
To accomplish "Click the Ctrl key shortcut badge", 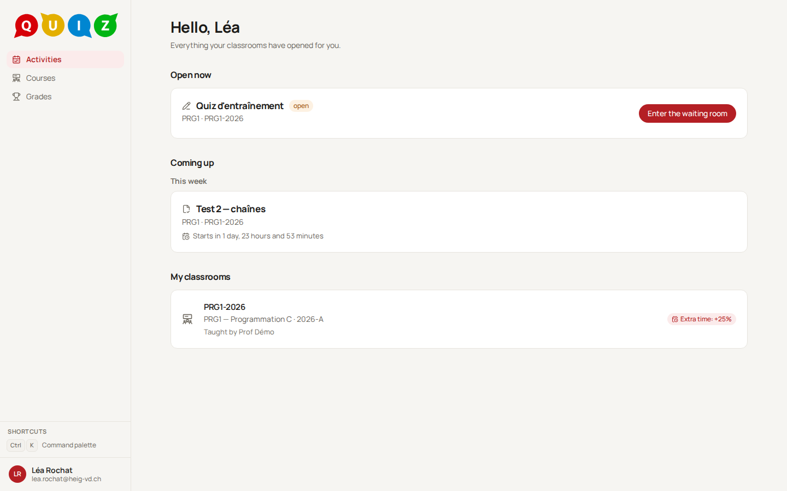I will point(16,445).
